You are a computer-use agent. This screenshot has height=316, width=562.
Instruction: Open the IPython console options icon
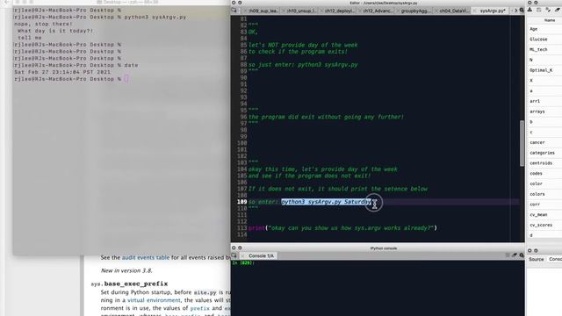(522, 255)
